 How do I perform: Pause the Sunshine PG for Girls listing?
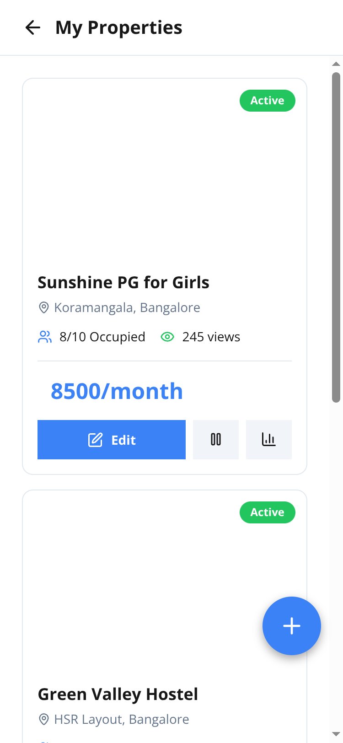click(x=216, y=440)
